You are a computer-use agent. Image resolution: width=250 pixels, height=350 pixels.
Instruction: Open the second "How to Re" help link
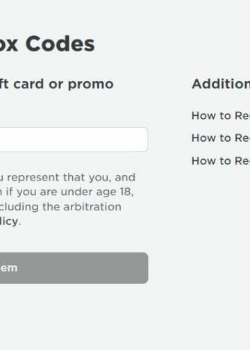221,138
